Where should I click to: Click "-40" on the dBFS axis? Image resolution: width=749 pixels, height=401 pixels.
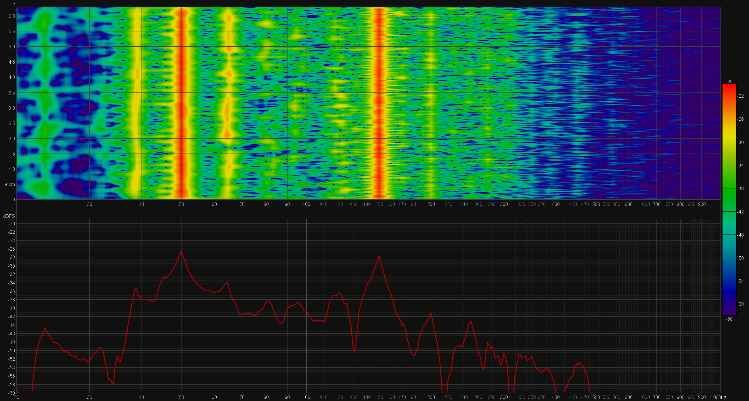click(x=12, y=308)
